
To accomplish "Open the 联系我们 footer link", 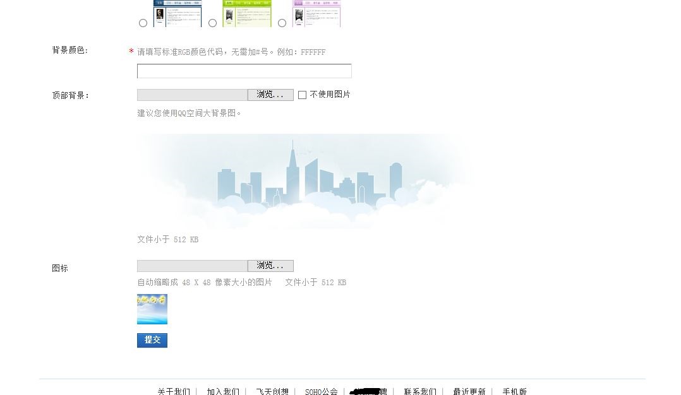I will point(420,391).
